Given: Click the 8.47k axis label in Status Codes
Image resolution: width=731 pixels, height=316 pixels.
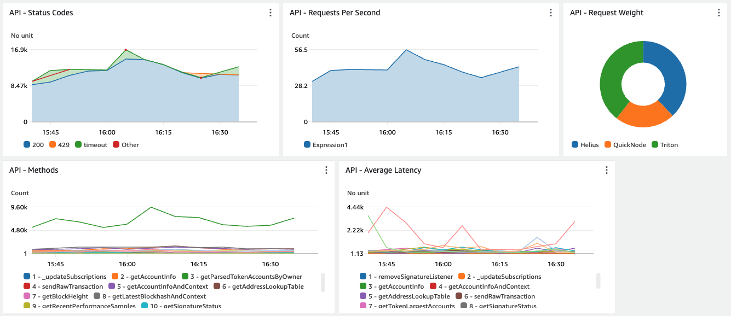Looking at the screenshot, I should pos(18,86).
